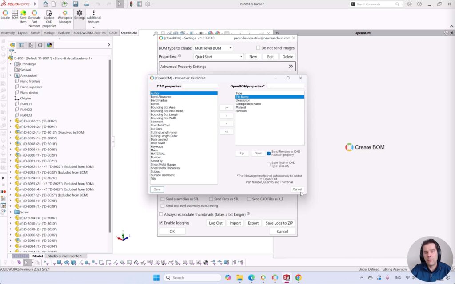Select the FeatureManager design tree tab
Viewport: 455px width, 284px height.
pos(12,45)
